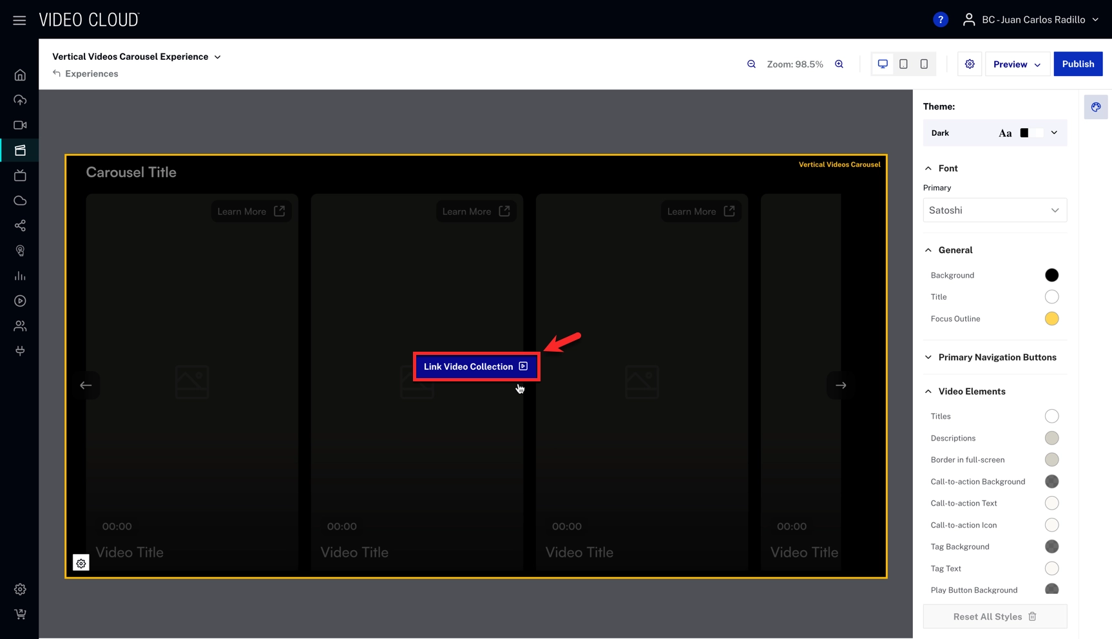Change the Focus Outline color swatch
Screen dimensions: 1112x639
click(x=1051, y=319)
